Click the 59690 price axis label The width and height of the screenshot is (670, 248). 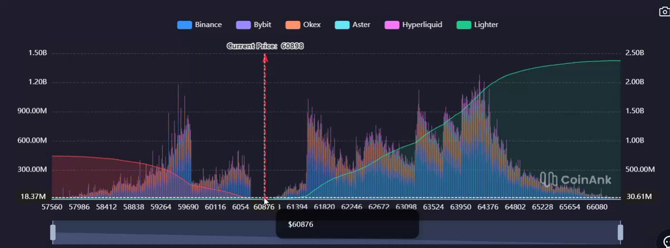[188, 207]
